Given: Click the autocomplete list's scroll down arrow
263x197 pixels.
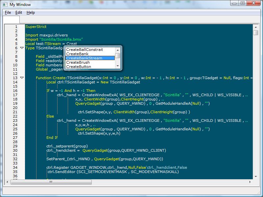Looking at the screenshot, I should (x=117, y=66).
